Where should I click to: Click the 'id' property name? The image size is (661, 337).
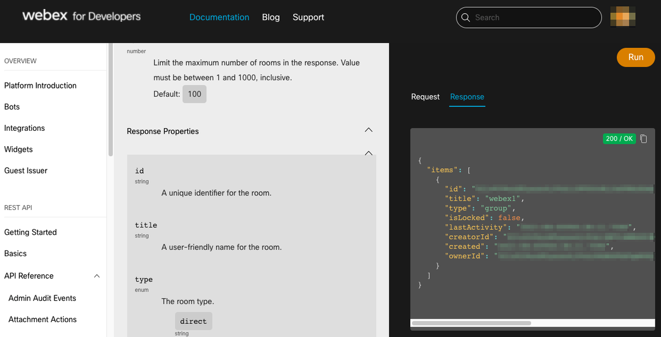(x=139, y=171)
